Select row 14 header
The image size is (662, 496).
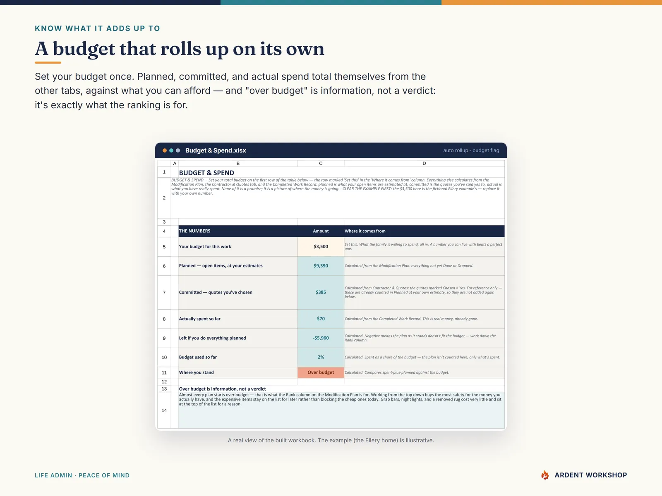click(164, 410)
